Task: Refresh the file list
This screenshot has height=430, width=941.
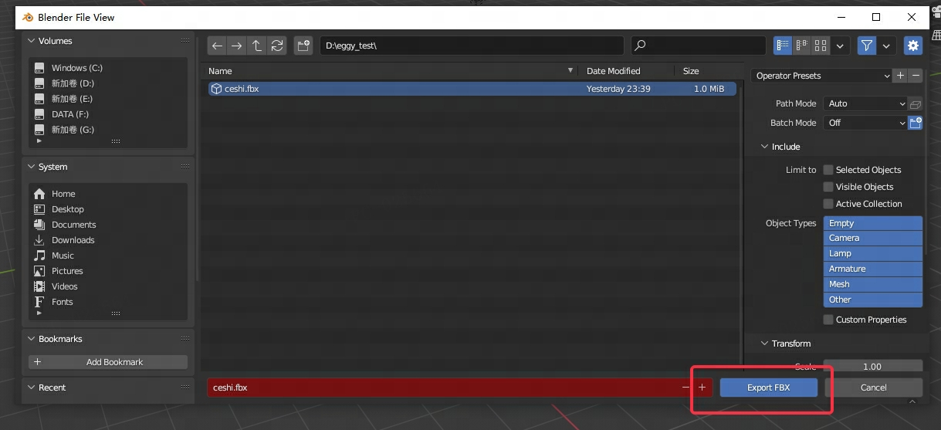Action: [x=277, y=46]
